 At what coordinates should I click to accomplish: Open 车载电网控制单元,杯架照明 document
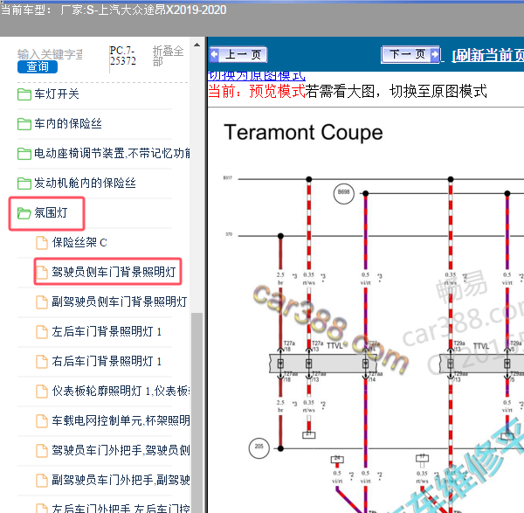coord(121,420)
